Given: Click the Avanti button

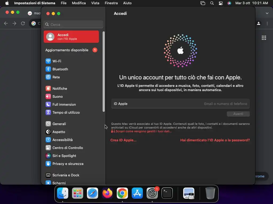Looking at the screenshot, I should coord(238,114).
